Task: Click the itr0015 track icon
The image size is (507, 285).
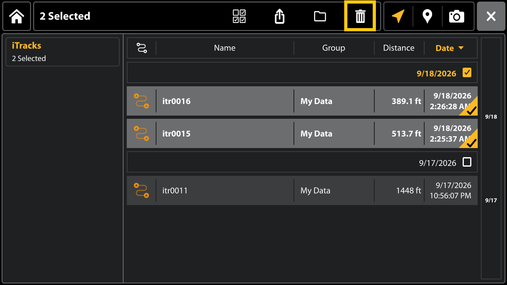Action: pyautogui.click(x=141, y=133)
